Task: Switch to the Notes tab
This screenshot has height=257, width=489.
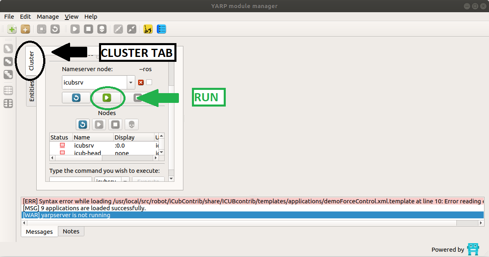Action: point(71,231)
